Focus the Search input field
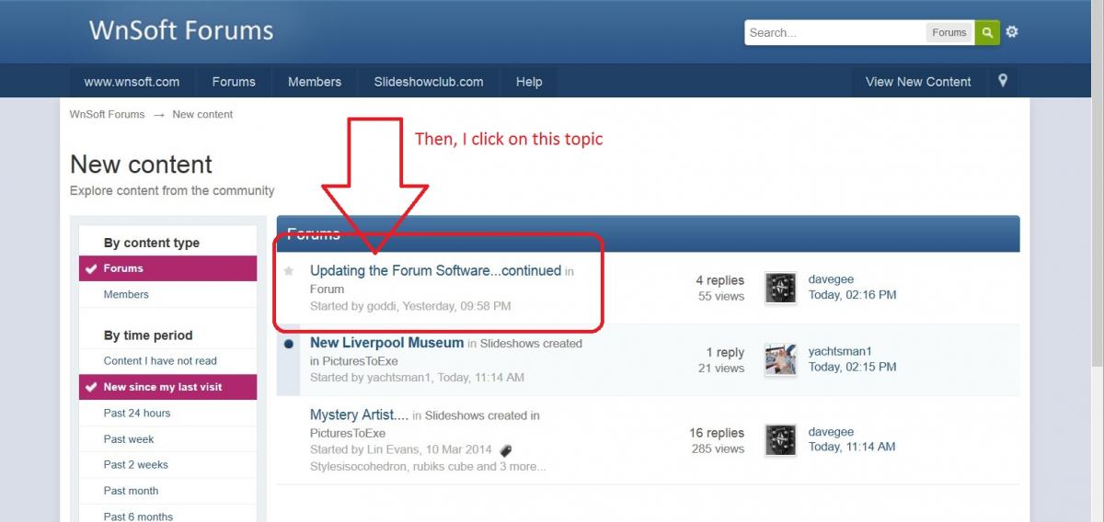Screen dimensions: 1104x522 pos(834,32)
